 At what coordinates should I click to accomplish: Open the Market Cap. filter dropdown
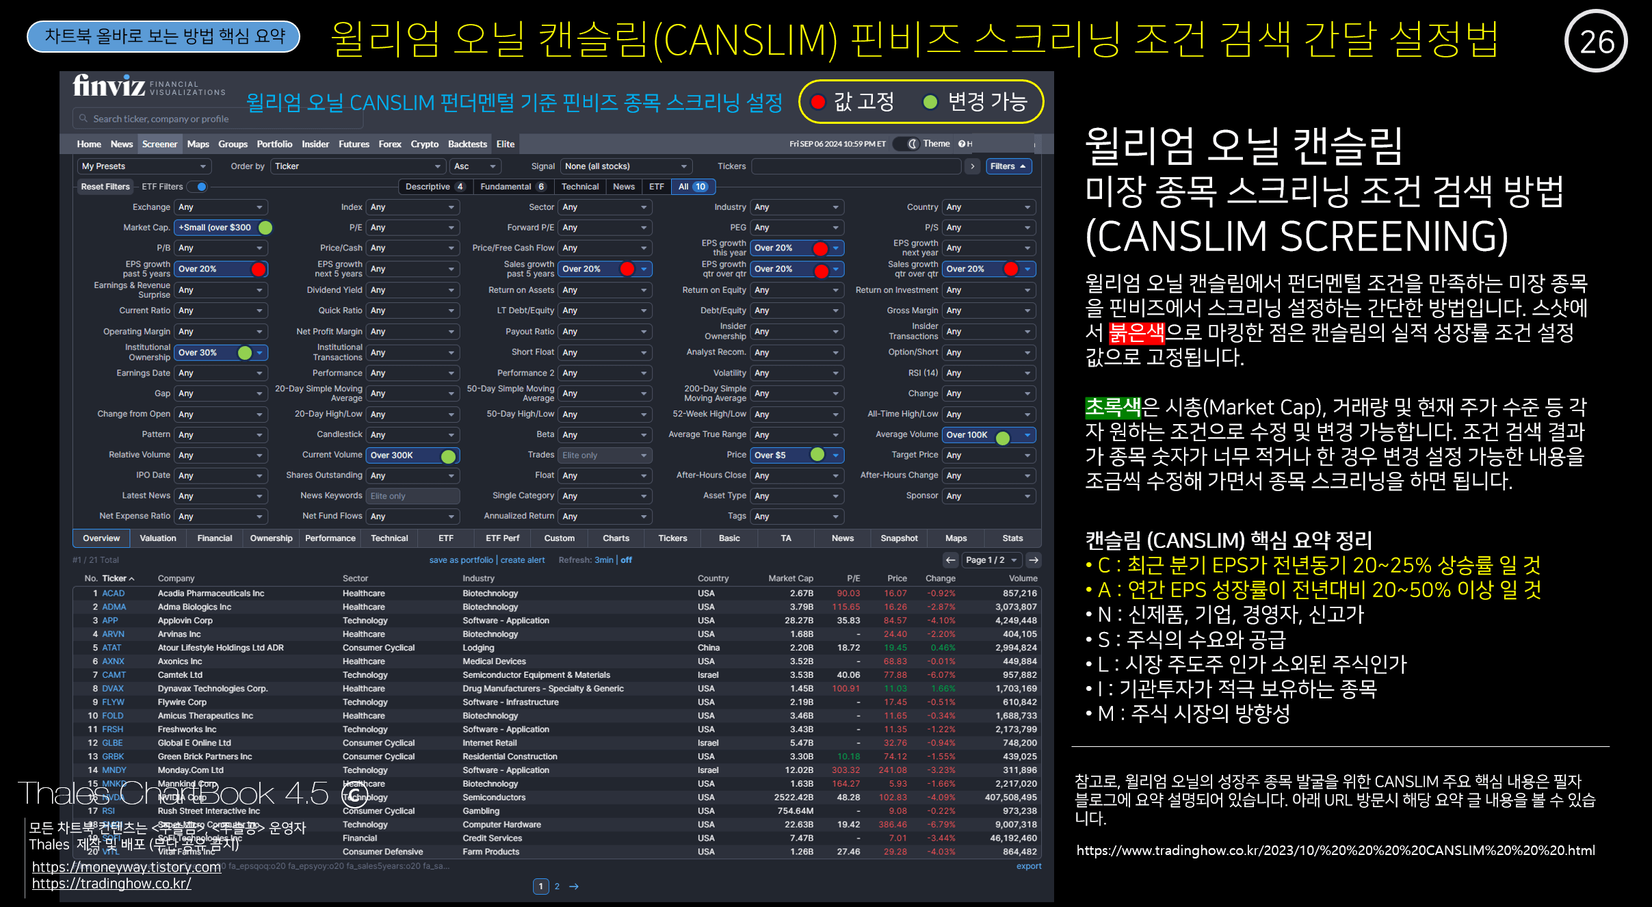tap(216, 228)
